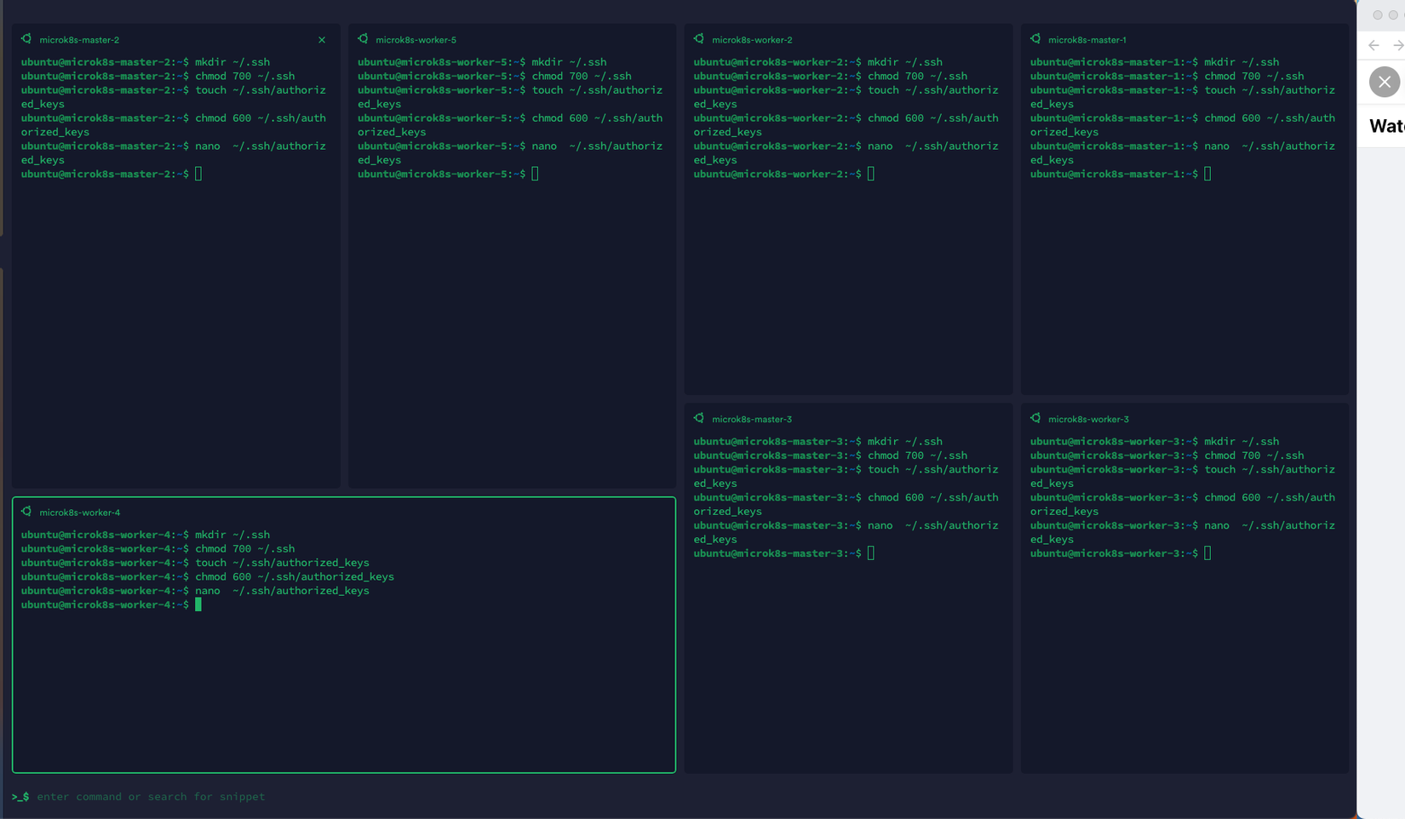Select the microk8s-worker-4 pane header
The image size is (1405, 819).
point(81,513)
